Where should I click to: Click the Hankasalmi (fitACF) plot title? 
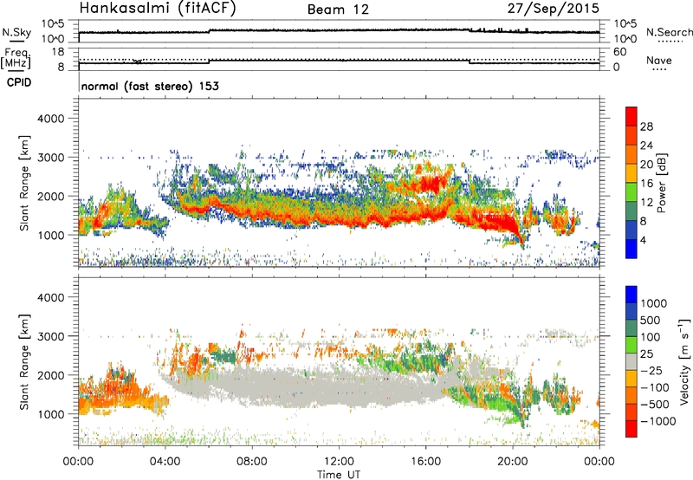pos(158,8)
